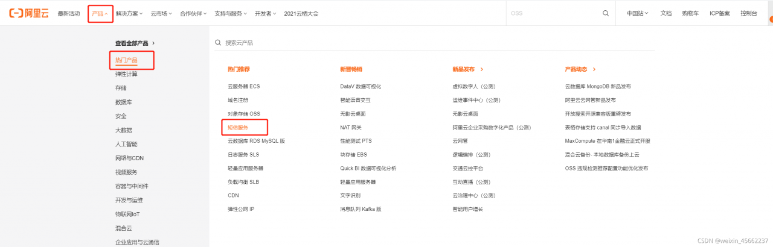
Task: Open 日志服务 SLS link
Action: click(243, 155)
